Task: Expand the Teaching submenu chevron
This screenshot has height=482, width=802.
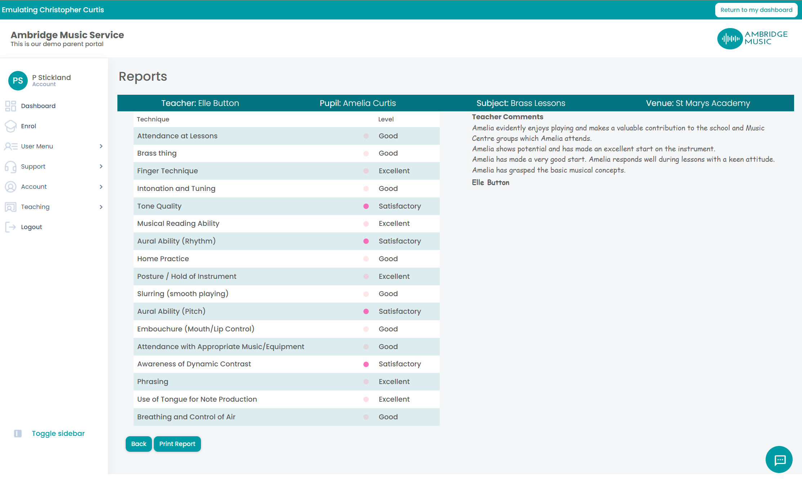Action: point(101,207)
